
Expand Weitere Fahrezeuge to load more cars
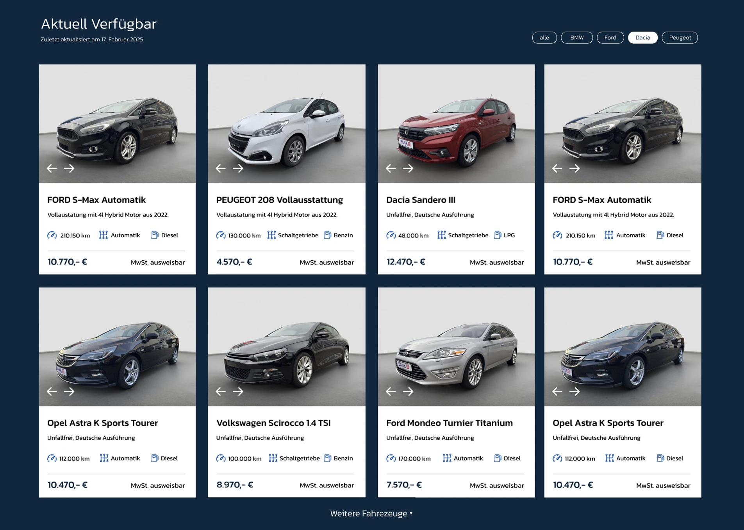(369, 513)
